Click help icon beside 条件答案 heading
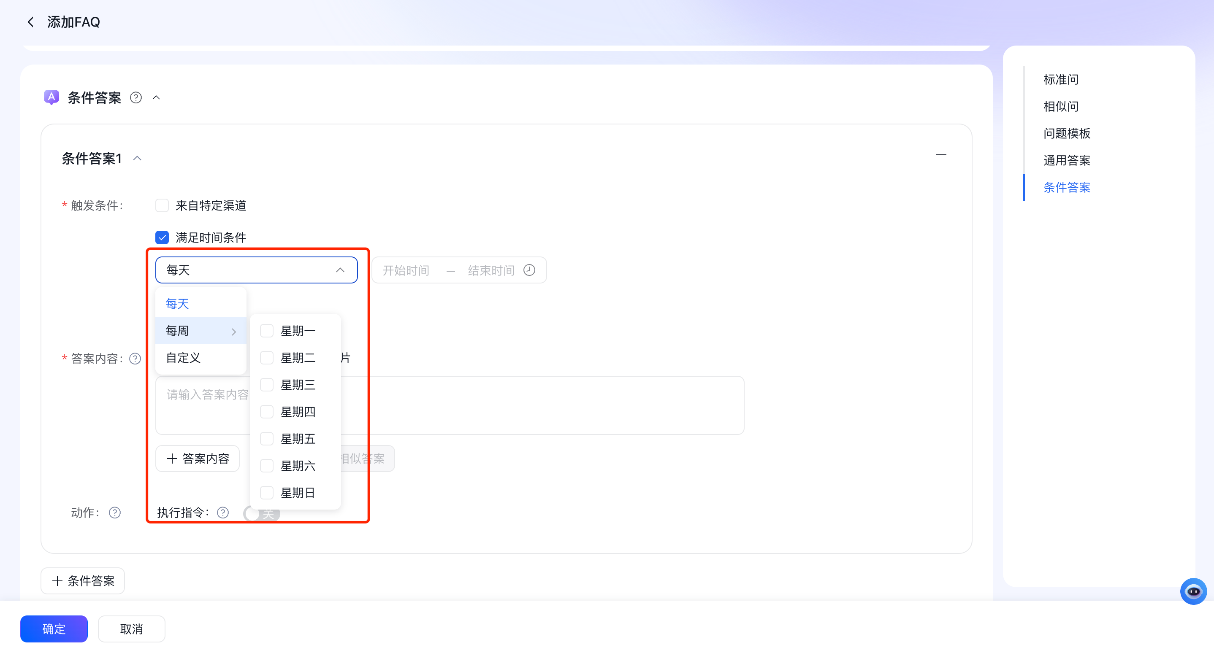Image resolution: width=1214 pixels, height=653 pixels. pos(136,98)
